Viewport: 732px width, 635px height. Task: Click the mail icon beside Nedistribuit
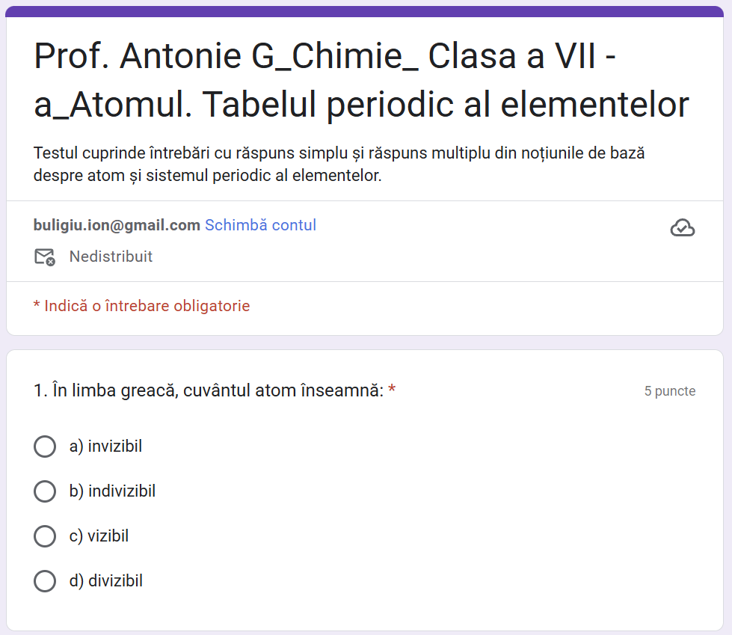coord(45,257)
